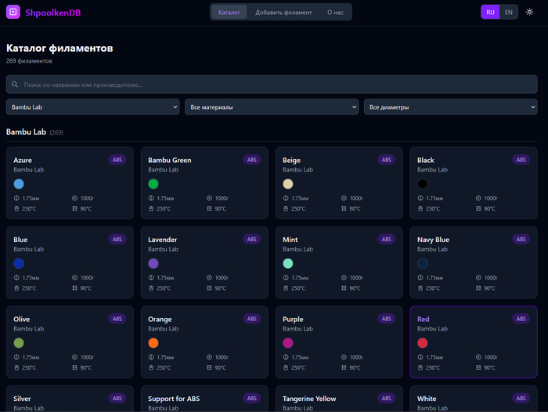
Task: Click the ShpoolkenDB site title link
Action: click(53, 13)
